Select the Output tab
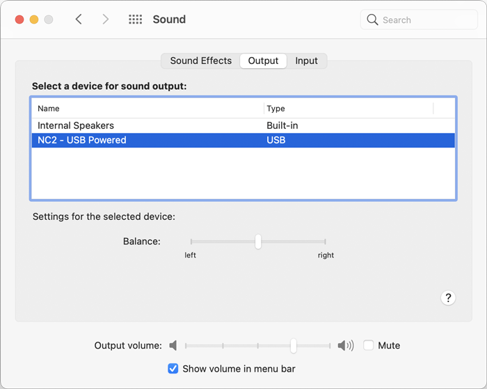This screenshot has height=389, width=487. (263, 61)
